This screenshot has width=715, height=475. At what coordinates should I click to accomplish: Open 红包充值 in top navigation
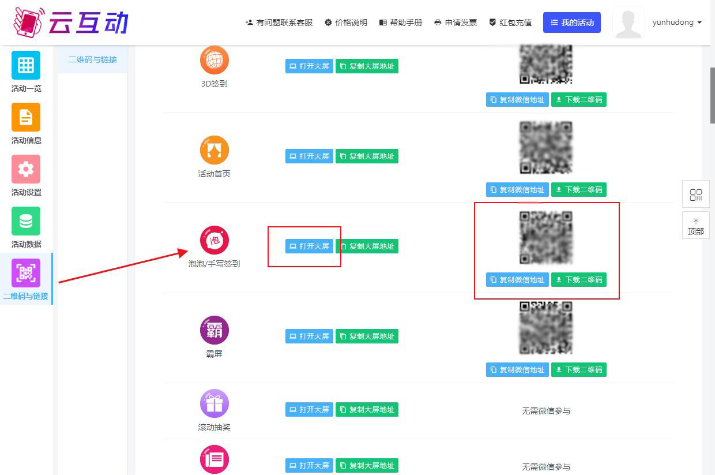pyautogui.click(x=510, y=23)
